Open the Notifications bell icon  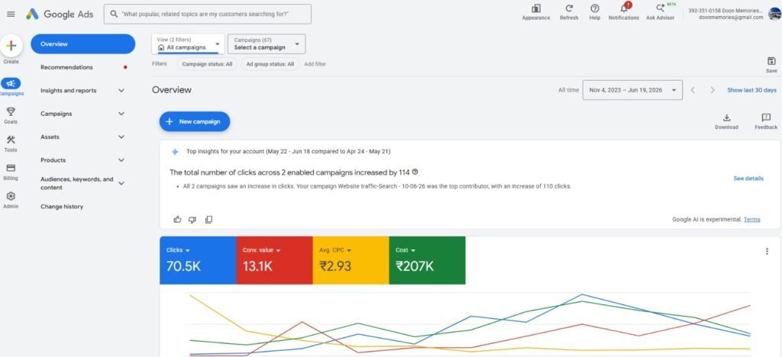click(624, 8)
